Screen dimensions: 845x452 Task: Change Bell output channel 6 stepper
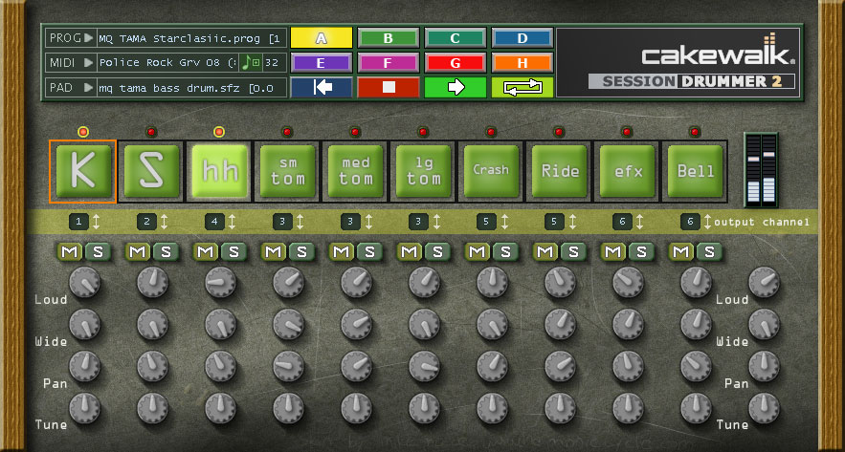coord(707,222)
